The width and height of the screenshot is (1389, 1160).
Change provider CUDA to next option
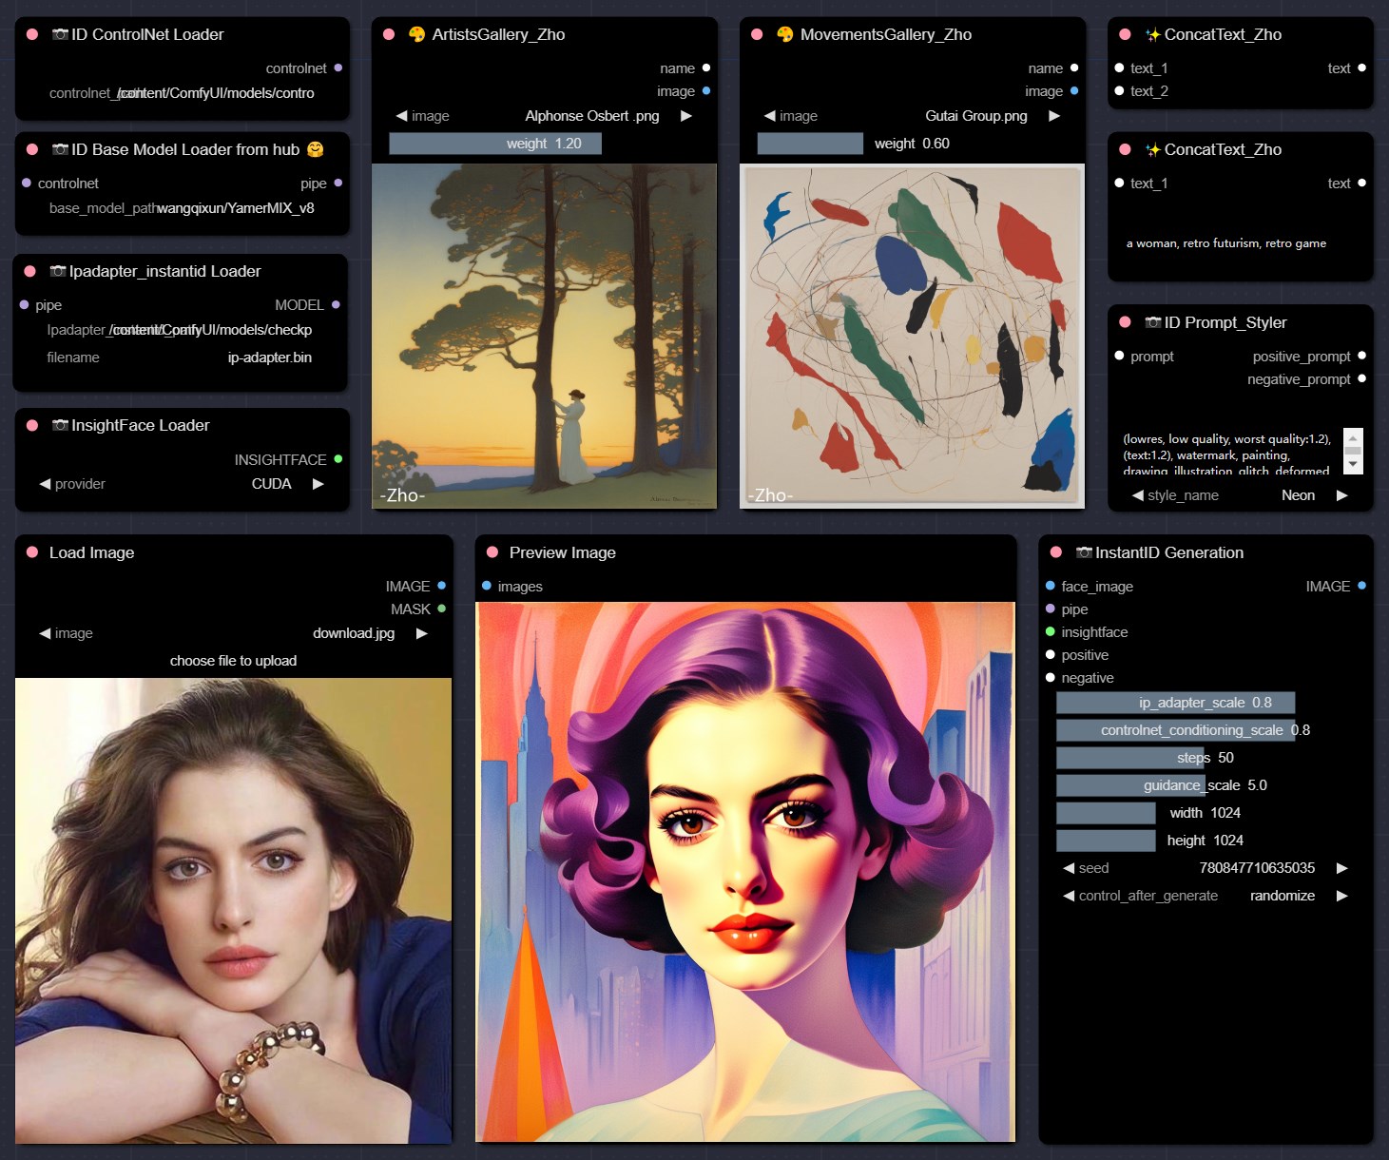(318, 484)
